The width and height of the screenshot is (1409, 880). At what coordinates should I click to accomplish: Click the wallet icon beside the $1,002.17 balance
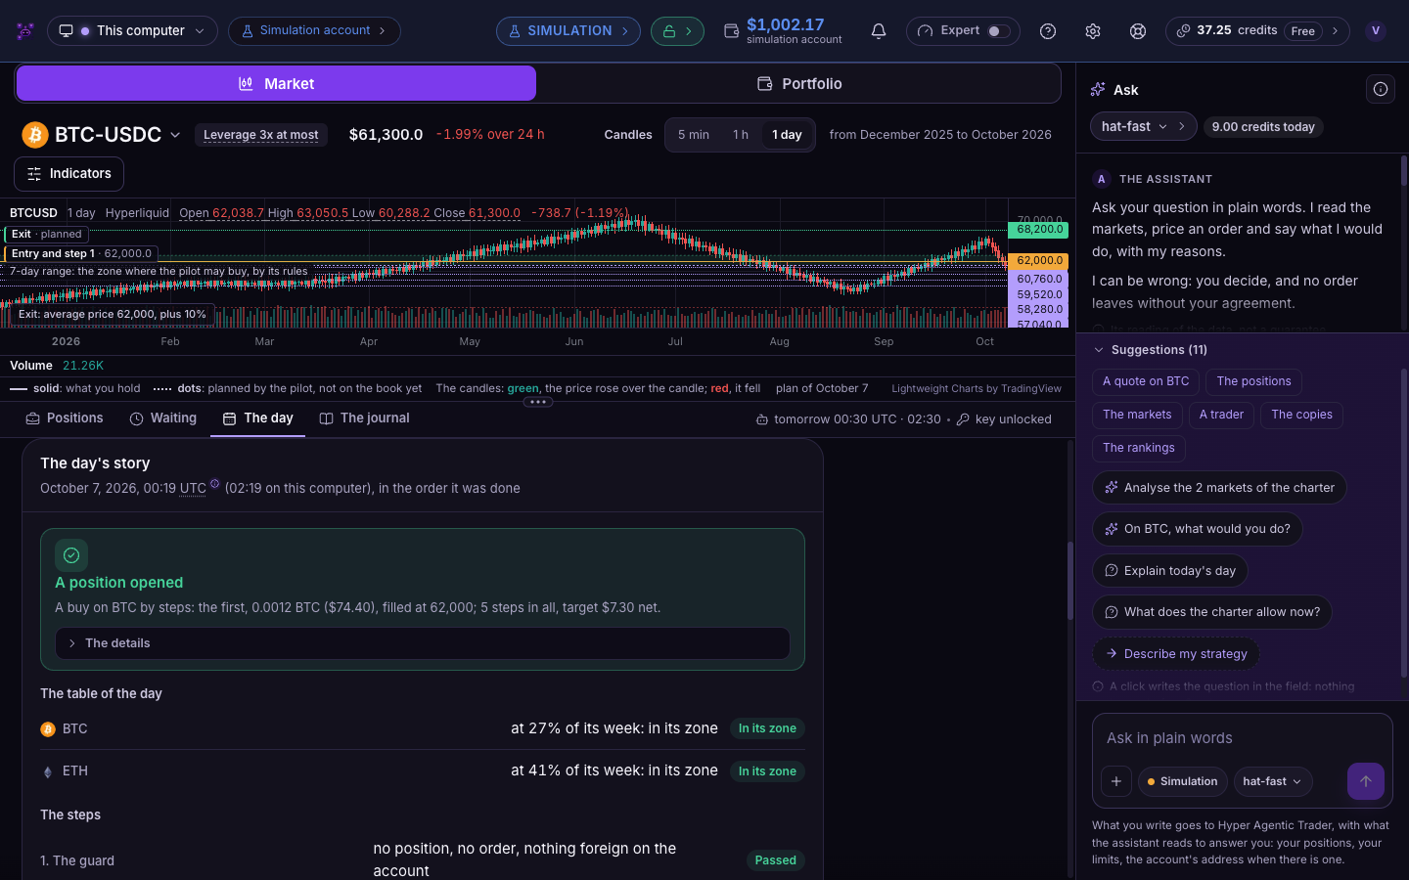pyautogui.click(x=731, y=31)
